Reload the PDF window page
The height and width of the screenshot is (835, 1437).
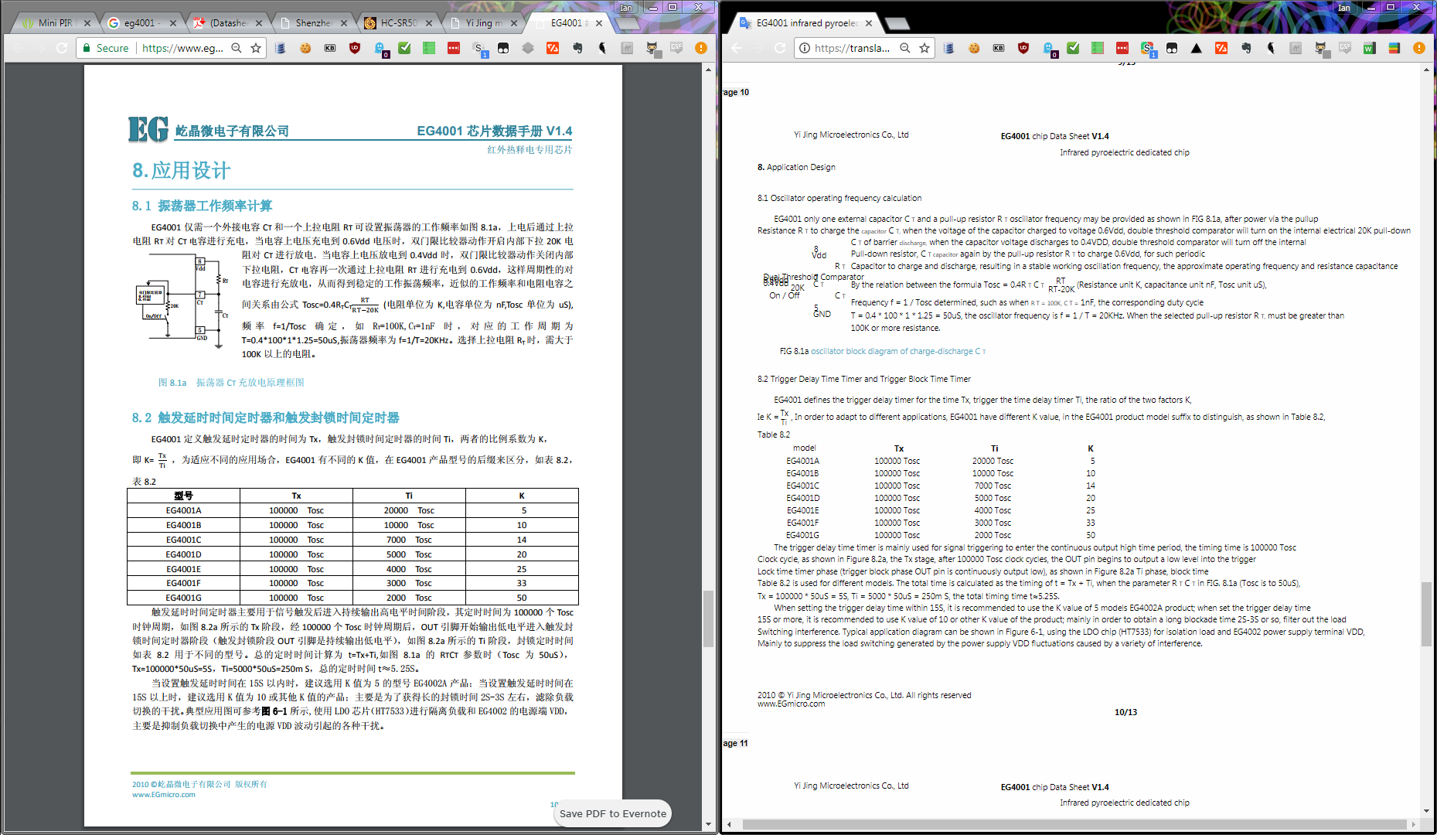point(62,48)
